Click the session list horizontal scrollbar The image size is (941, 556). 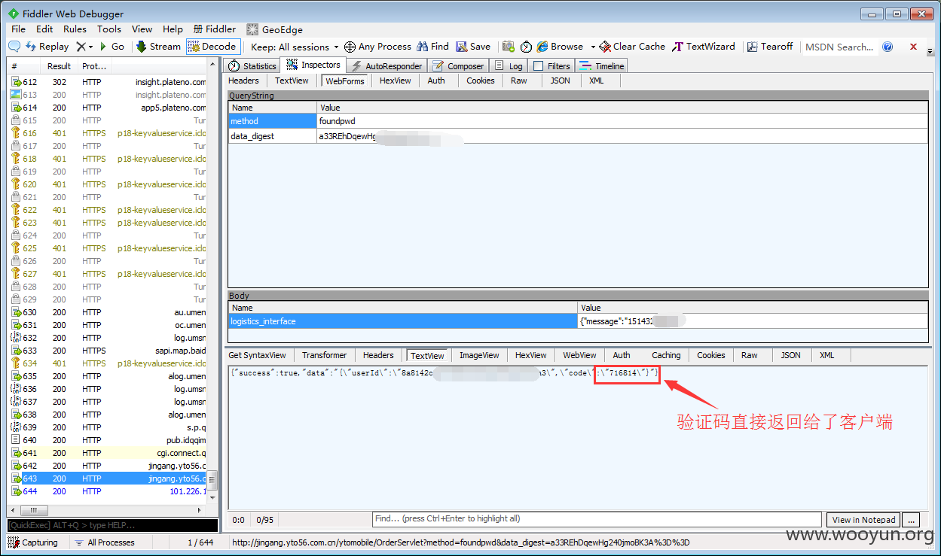pyautogui.click(x=108, y=510)
